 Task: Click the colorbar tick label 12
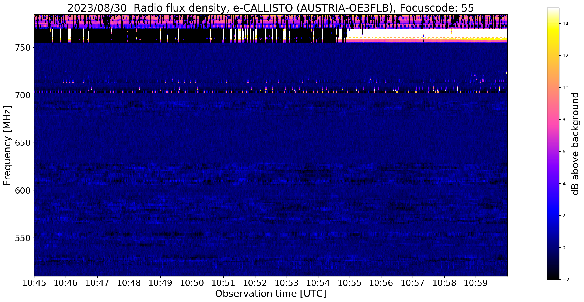(566, 56)
